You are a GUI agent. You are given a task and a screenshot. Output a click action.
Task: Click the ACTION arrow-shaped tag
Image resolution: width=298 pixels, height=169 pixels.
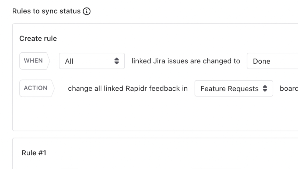tap(36, 88)
